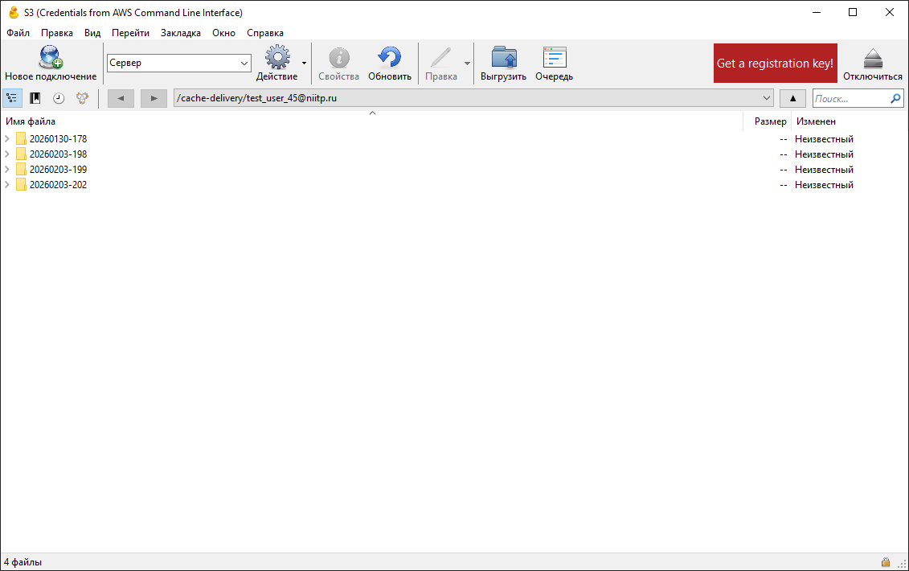
Task: Show the Bonjour view icon
Action: point(82,98)
